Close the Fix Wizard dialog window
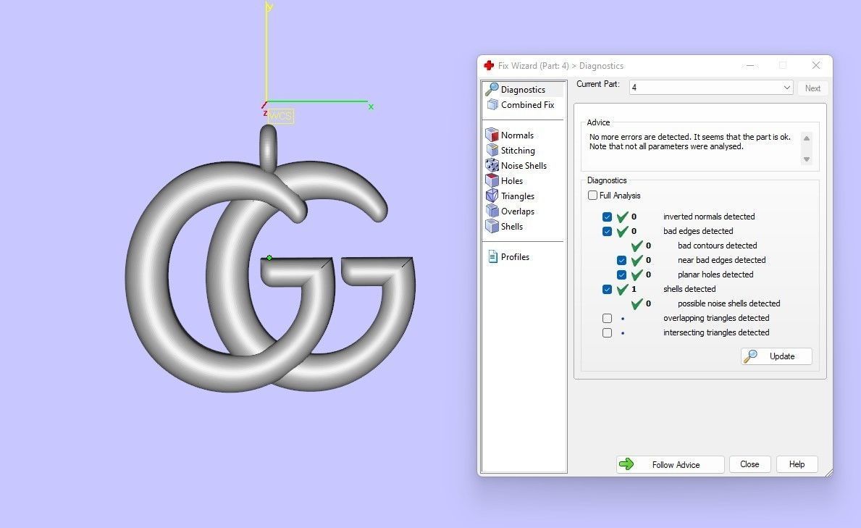 pos(816,65)
